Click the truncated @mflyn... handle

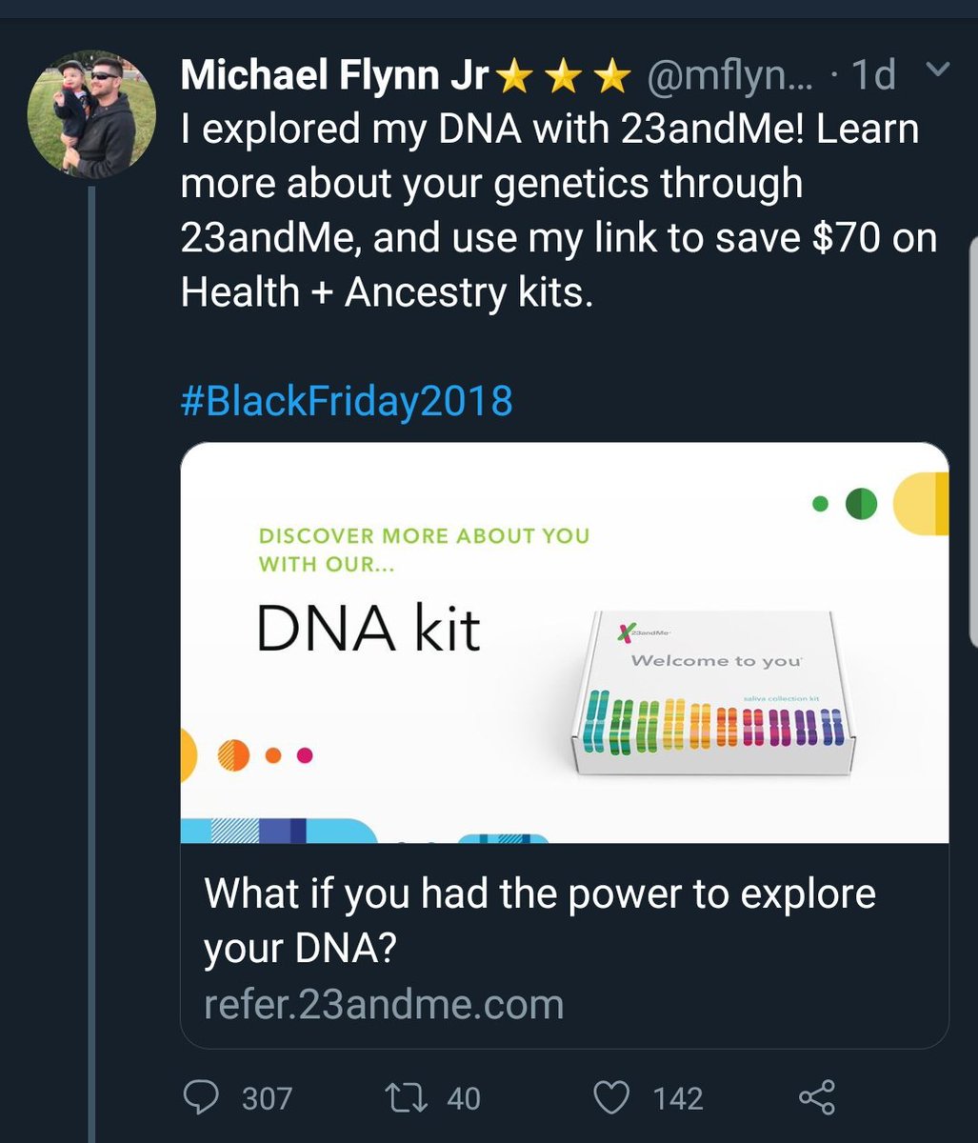click(x=730, y=76)
